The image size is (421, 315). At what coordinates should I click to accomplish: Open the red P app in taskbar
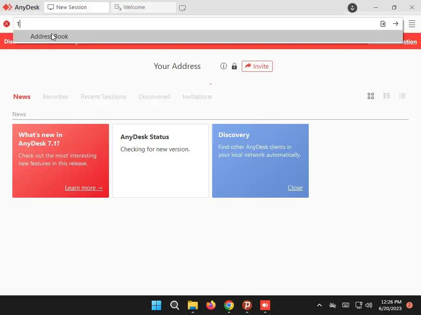[x=247, y=305]
